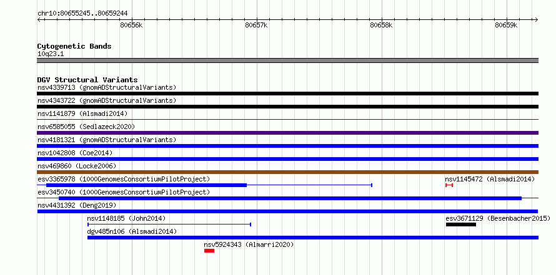Open nsv4431392 Deng2019 label
The image size is (556, 275).
[x=77, y=205]
